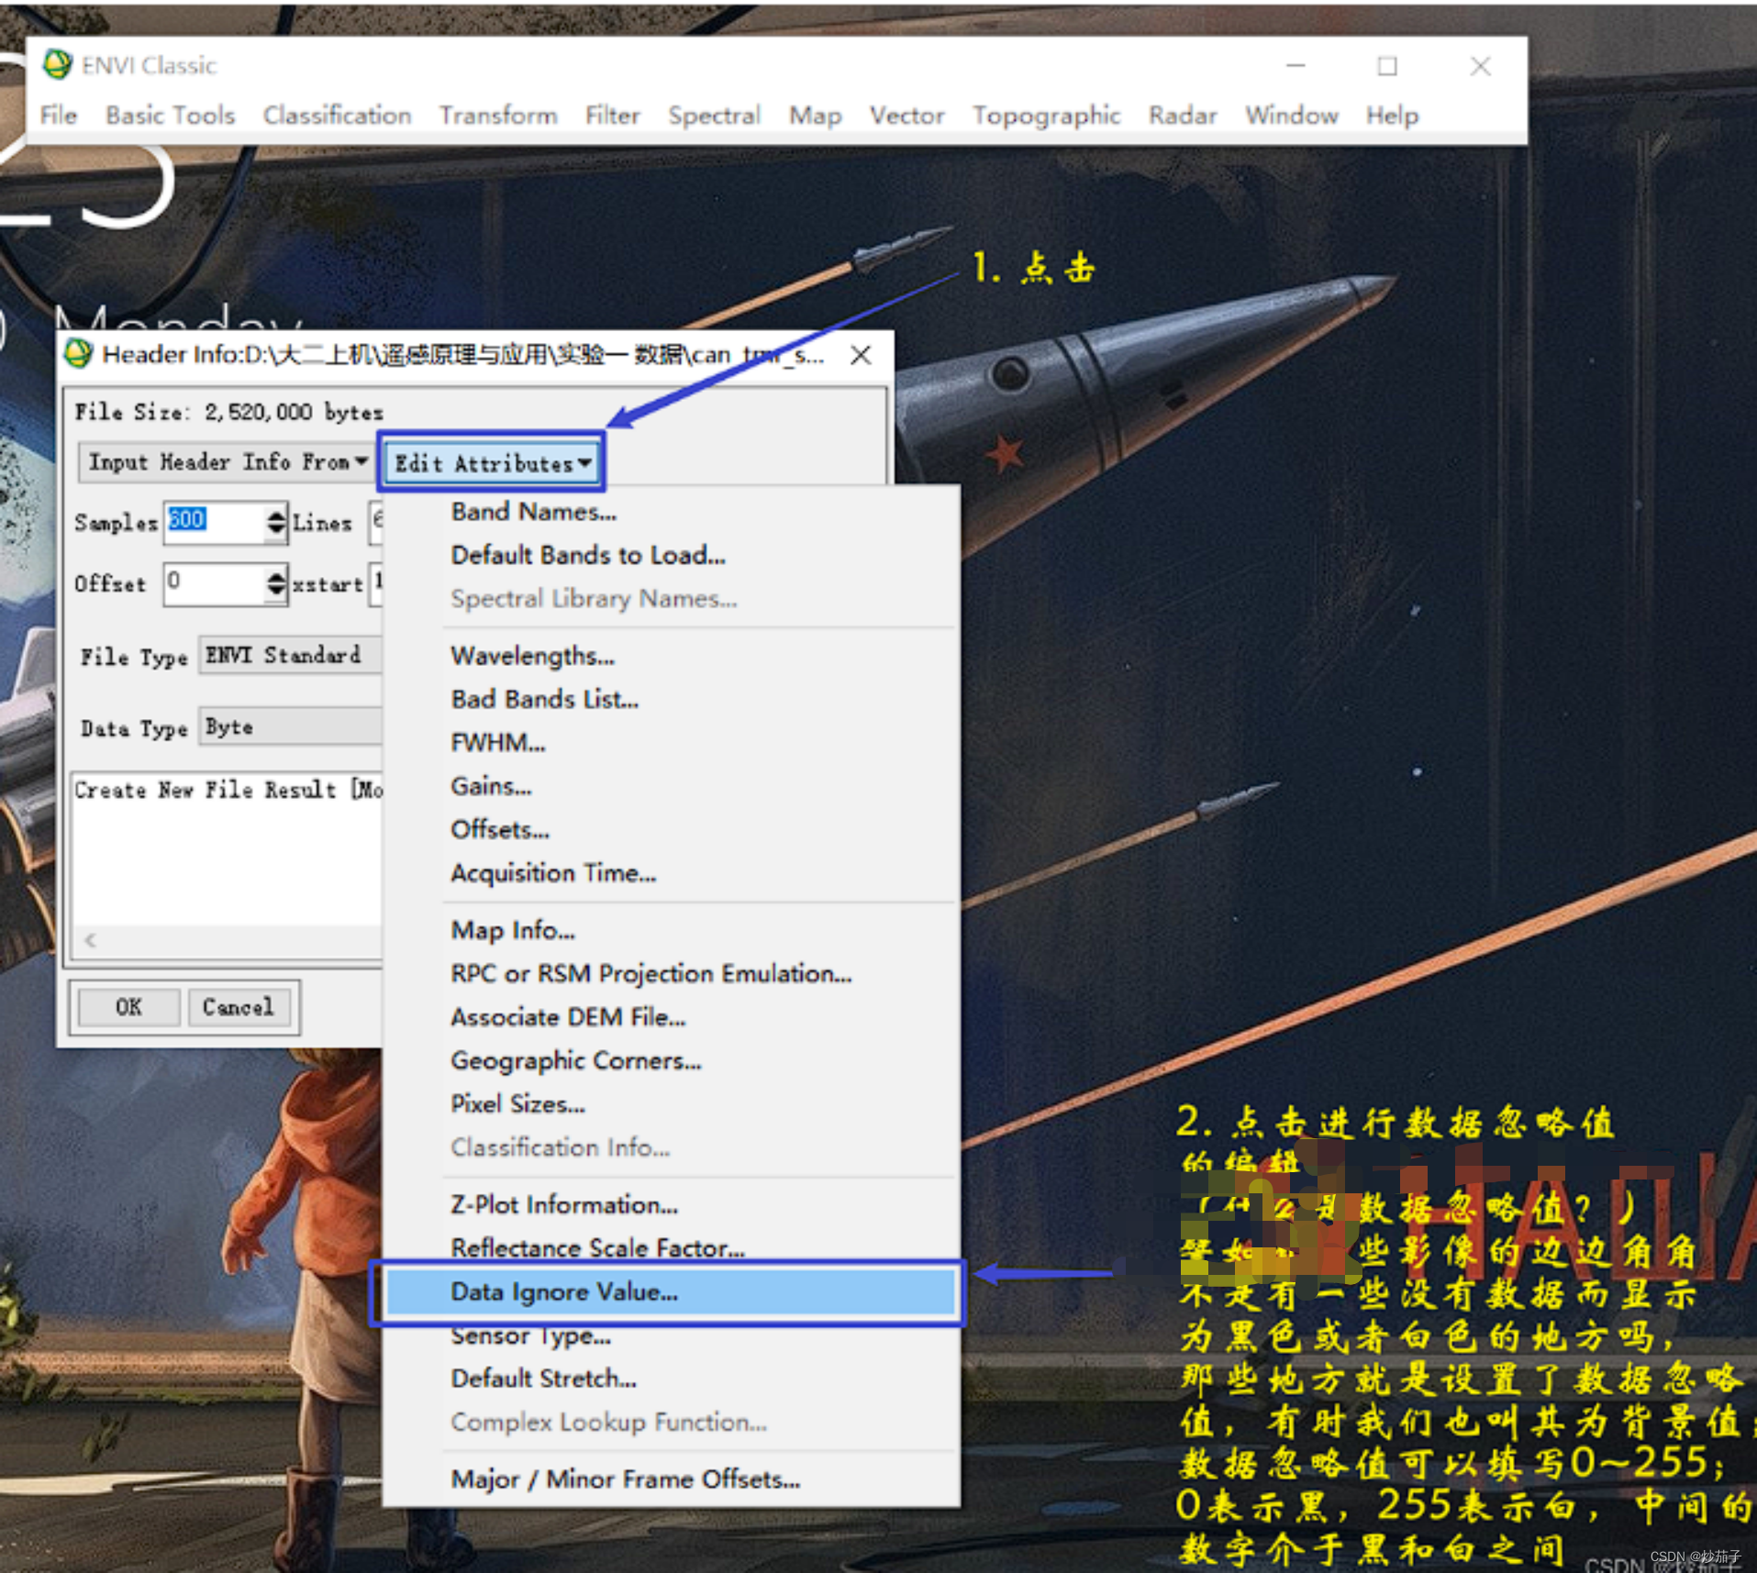
Task: Open the Topographic menu
Action: (1046, 116)
